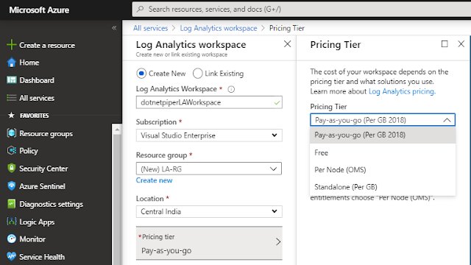Click the Home house icon

(x=12, y=63)
